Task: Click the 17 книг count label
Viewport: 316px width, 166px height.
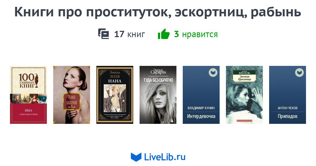Action: click(x=130, y=34)
